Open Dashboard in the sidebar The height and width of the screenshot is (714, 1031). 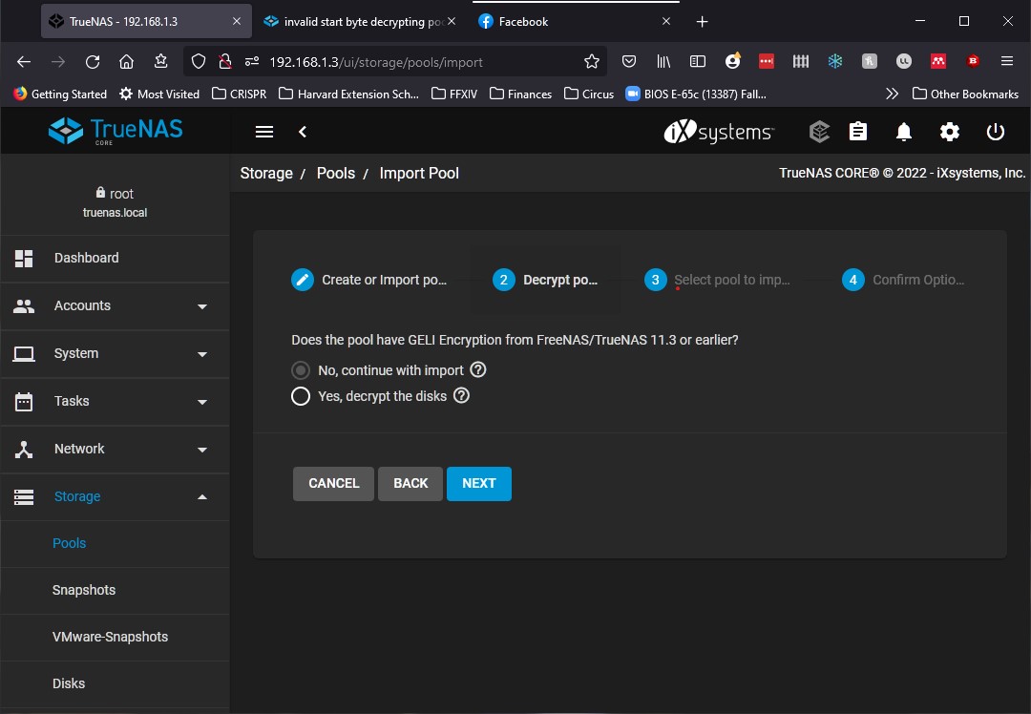click(x=116, y=259)
